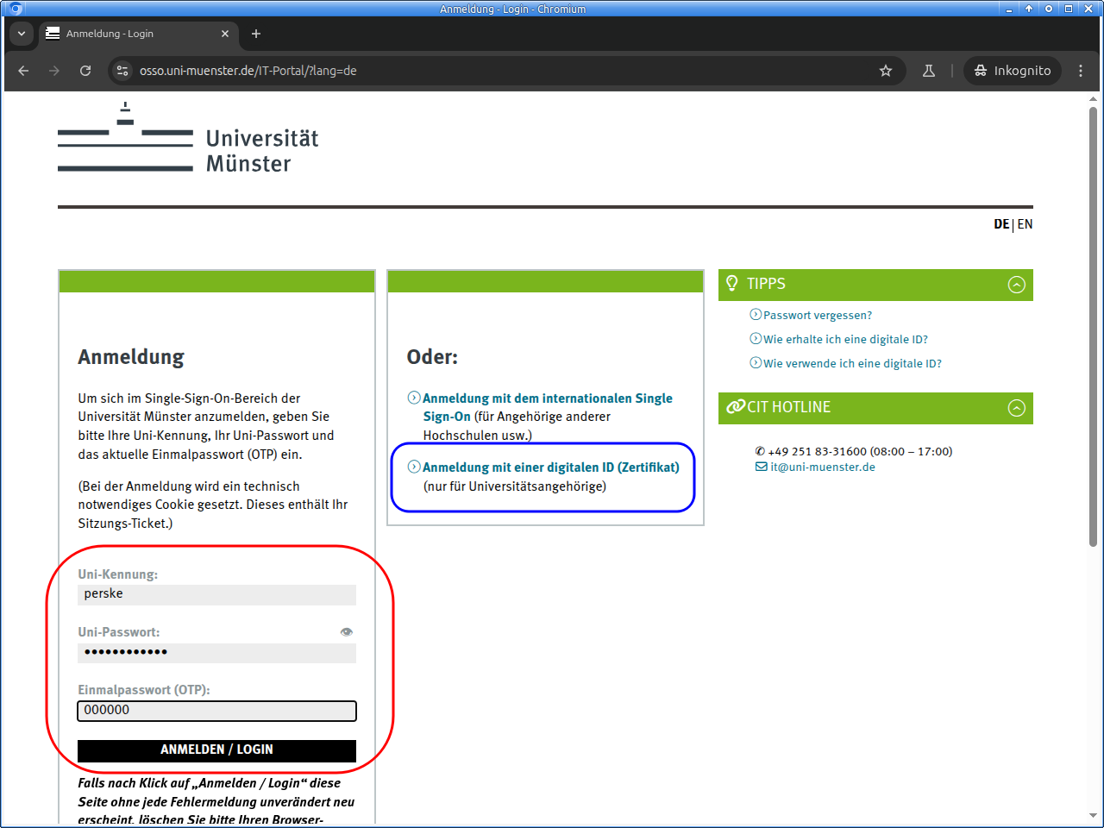Show password using the eye icon
This screenshot has width=1104, height=828.
coord(347,632)
